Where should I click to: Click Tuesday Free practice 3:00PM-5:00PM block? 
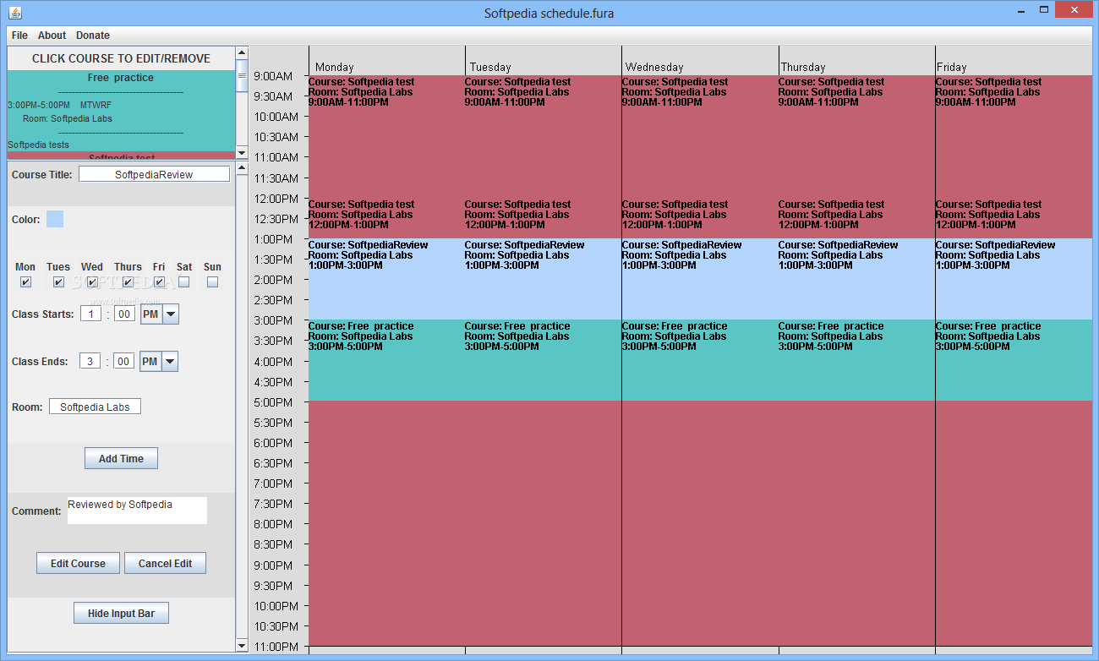543,360
